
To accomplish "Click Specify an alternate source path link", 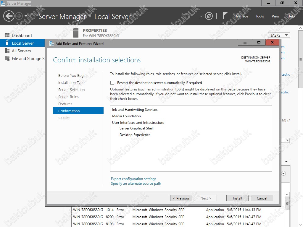I will 136,184.
